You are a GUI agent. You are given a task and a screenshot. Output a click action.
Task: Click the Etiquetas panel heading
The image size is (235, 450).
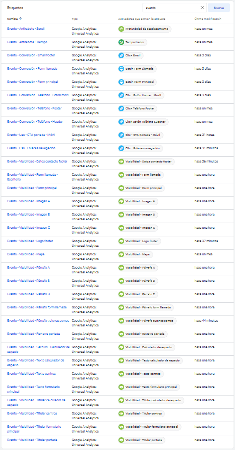coord(16,8)
